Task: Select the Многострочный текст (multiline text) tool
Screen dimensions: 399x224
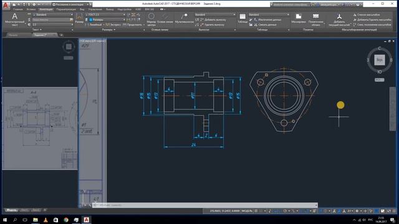Action: (14, 19)
